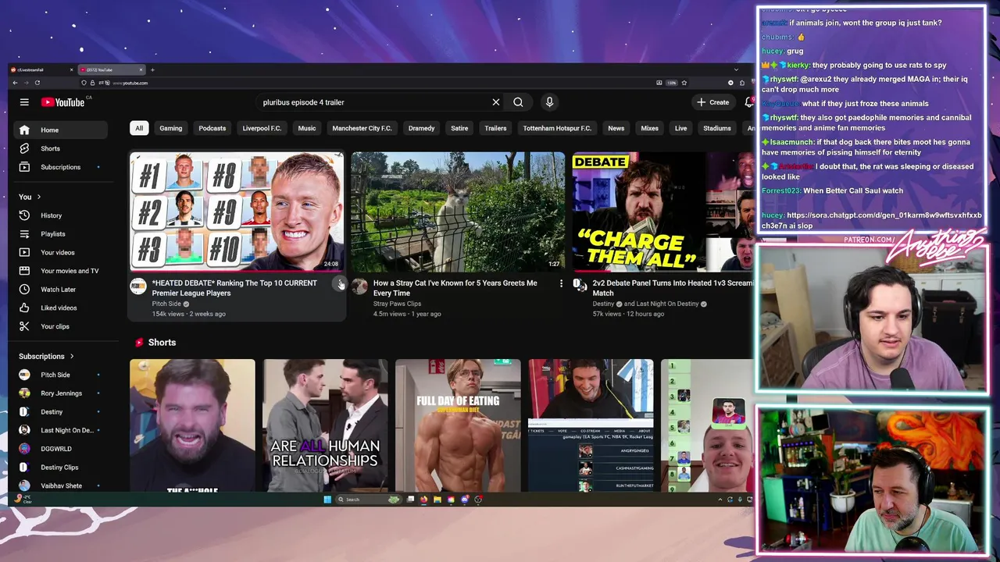Select the Mixes filter chip

650,128
